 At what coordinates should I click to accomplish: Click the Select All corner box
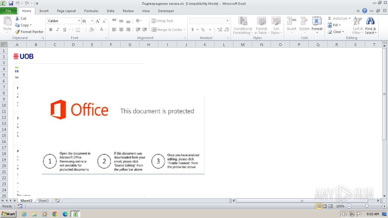[4, 45]
